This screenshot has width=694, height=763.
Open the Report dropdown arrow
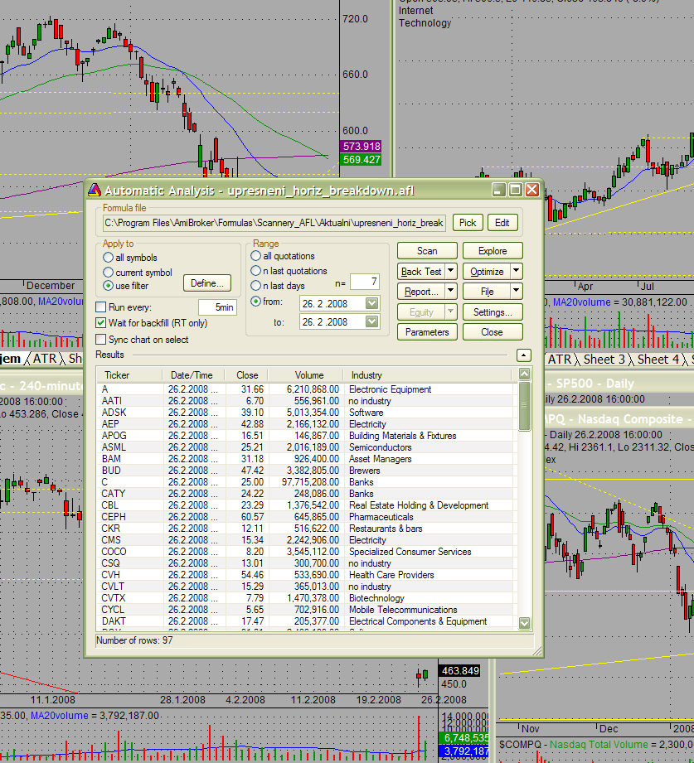coord(451,291)
